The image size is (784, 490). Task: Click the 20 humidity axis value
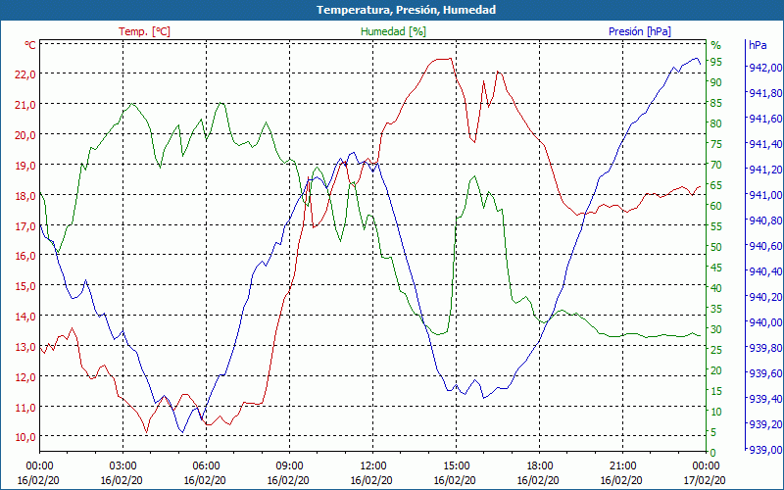[x=716, y=370]
